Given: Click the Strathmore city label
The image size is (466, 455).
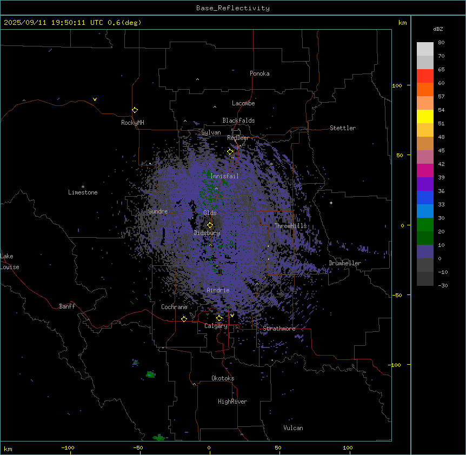Looking at the screenshot, I should (279, 329).
